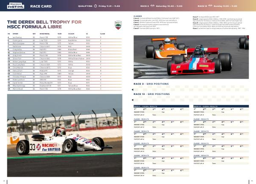Select the Brabham BT38 table cell
This screenshot has width=256, height=184.
[x=45, y=86]
